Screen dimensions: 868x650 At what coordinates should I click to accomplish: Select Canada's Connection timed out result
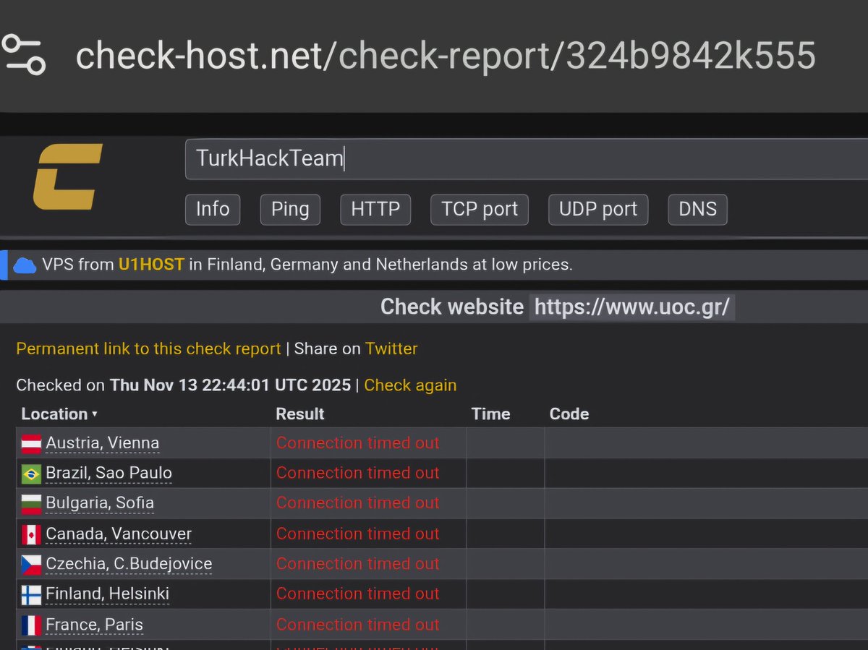tap(358, 534)
